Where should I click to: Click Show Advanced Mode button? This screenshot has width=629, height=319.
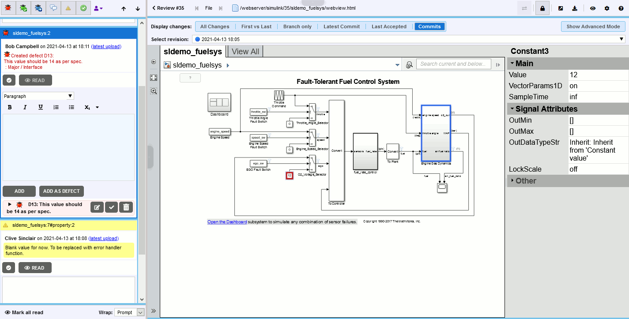click(593, 26)
